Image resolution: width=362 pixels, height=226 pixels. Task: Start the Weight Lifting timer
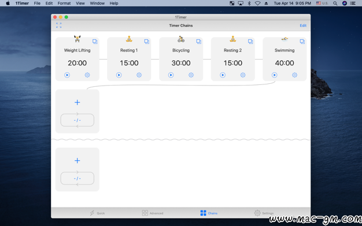[x=67, y=75]
